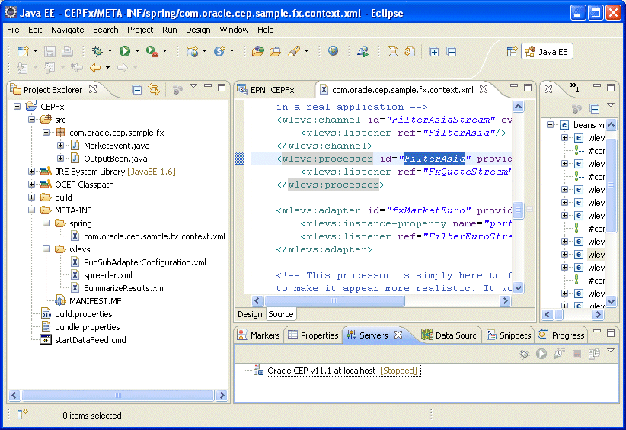Expand the MarketEvent.java tree node
Image resolution: width=626 pixels, height=430 pixels.
(61, 146)
